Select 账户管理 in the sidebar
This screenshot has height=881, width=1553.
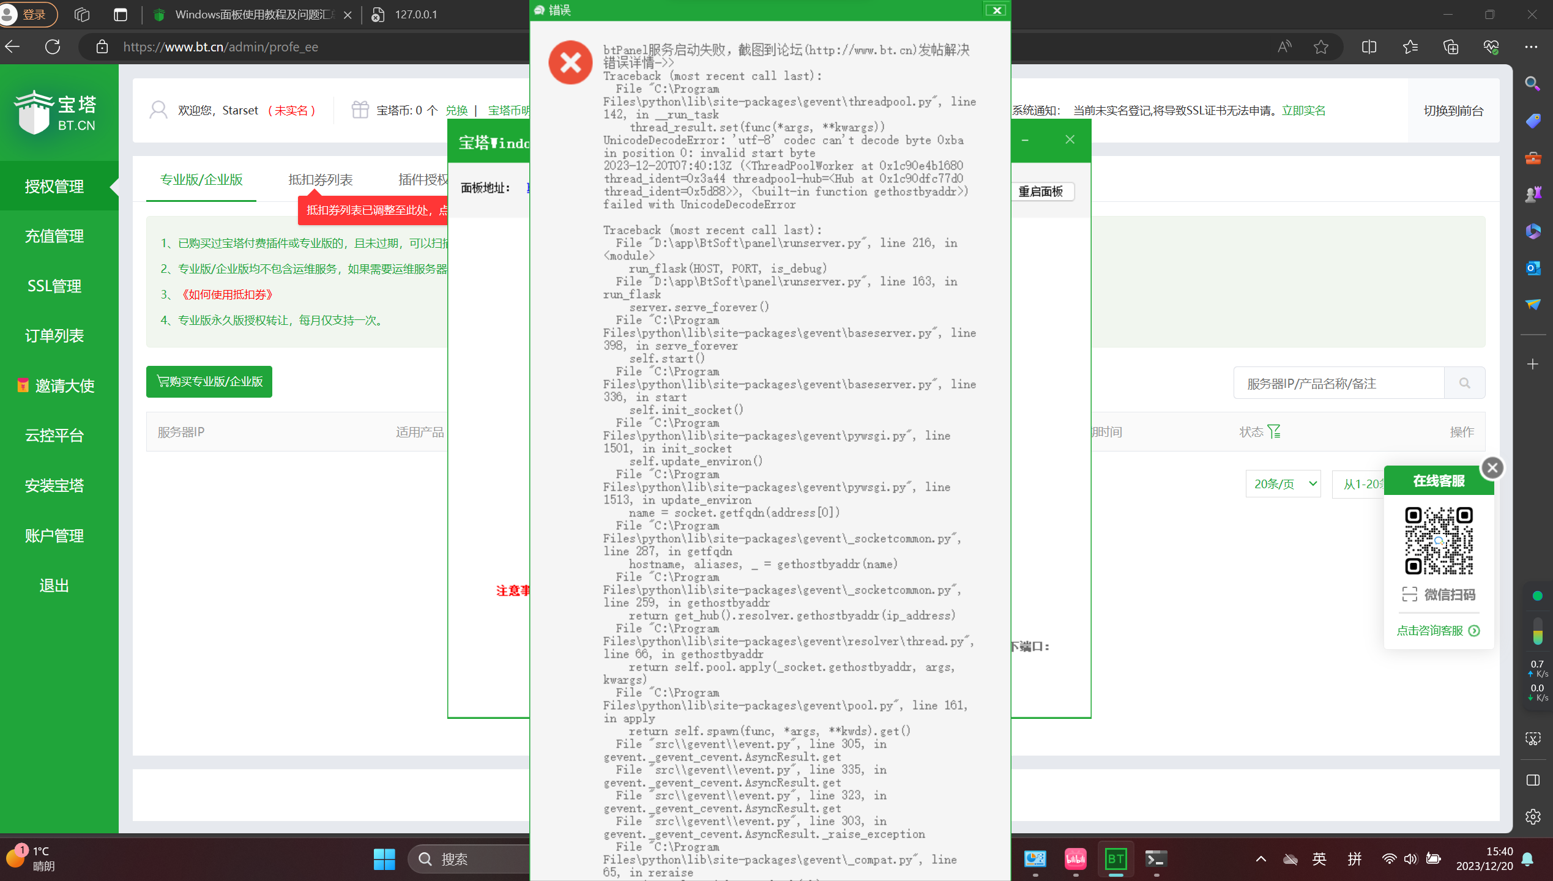click(54, 536)
